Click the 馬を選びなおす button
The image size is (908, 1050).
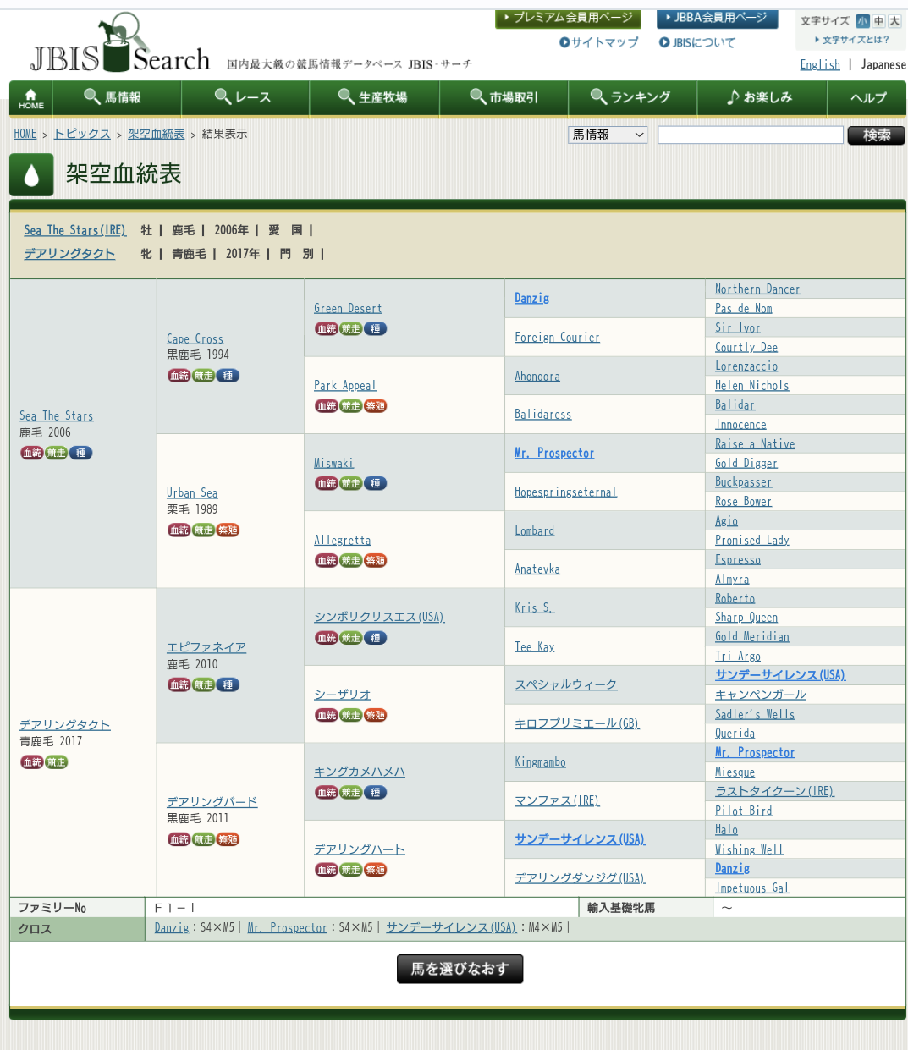point(460,969)
